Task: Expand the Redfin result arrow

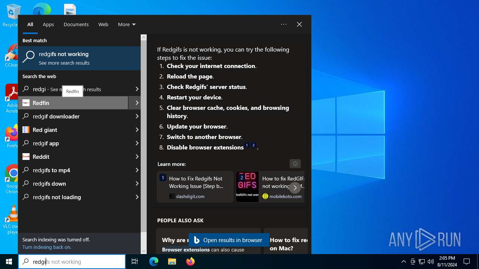Action: pos(137,103)
